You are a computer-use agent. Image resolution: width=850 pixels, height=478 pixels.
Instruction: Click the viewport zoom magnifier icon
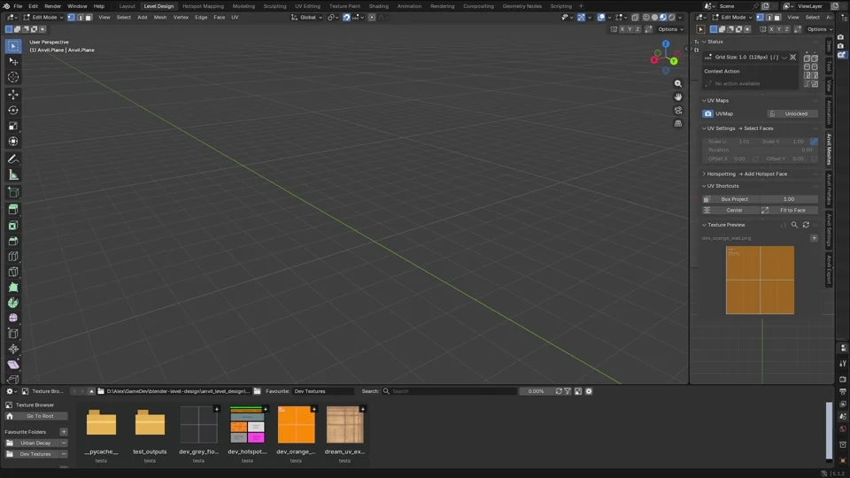pyautogui.click(x=677, y=83)
